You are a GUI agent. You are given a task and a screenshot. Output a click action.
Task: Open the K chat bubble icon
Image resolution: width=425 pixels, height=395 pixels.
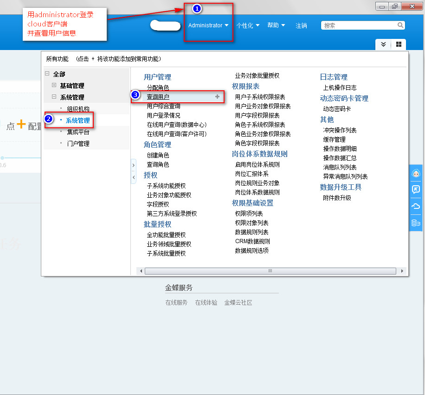pyautogui.click(x=416, y=189)
